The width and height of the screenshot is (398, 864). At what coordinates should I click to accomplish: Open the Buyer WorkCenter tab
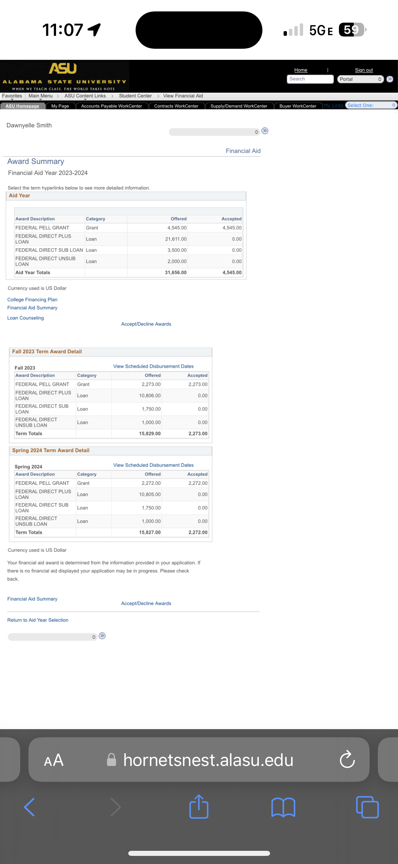click(x=298, y=106)
